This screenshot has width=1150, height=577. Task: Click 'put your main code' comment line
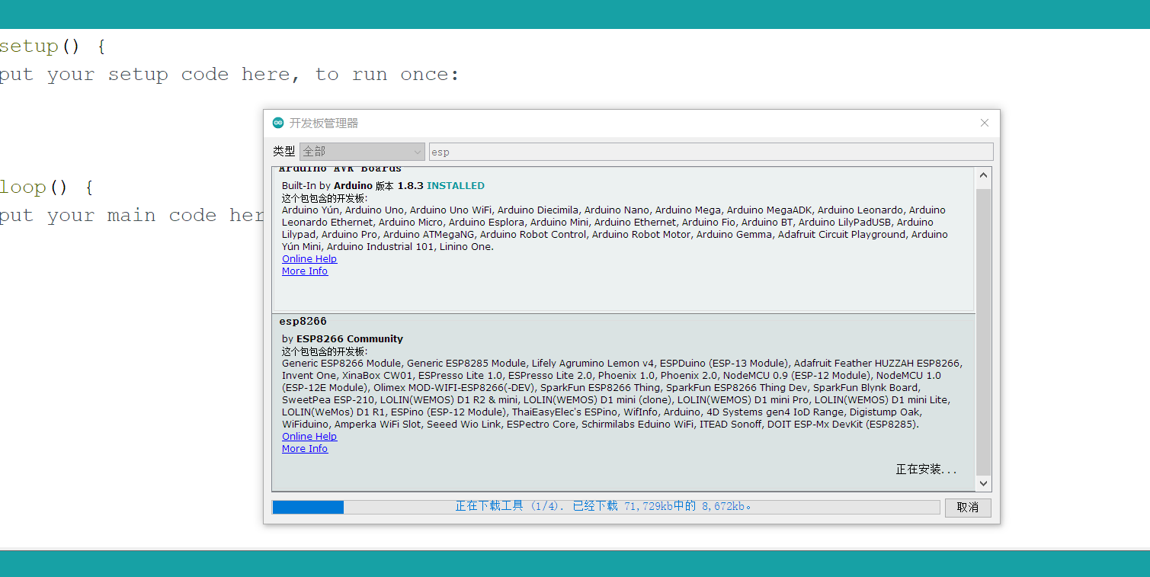tap(131, 216)
